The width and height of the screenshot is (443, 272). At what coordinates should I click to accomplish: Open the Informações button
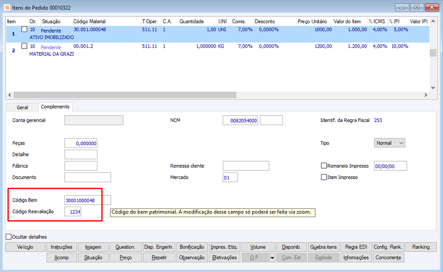[x=356, y=258]
